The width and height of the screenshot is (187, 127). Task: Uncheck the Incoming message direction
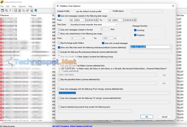[135, 30]
